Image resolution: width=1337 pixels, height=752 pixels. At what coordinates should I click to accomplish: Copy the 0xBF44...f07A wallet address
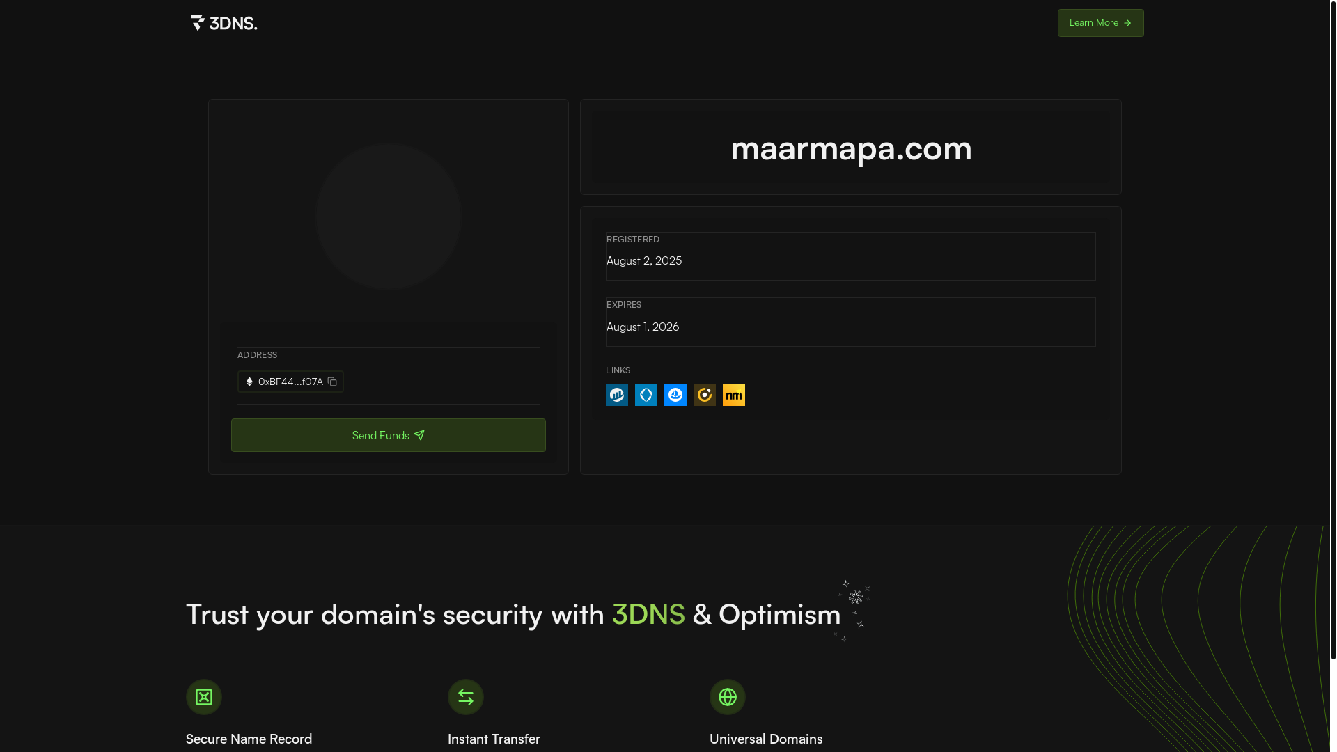[332, 382]
